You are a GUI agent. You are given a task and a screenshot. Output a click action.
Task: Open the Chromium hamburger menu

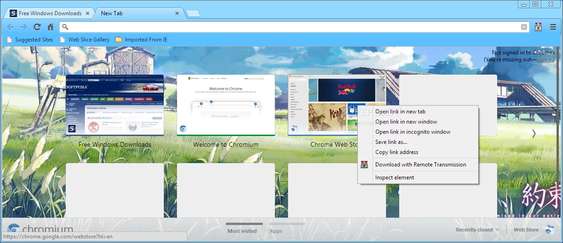pyautogui.click(x=553, y=27)
